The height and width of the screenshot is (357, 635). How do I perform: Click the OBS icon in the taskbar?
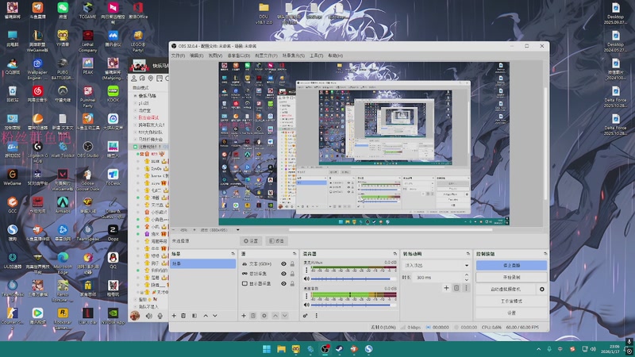[x=325, y=349]
